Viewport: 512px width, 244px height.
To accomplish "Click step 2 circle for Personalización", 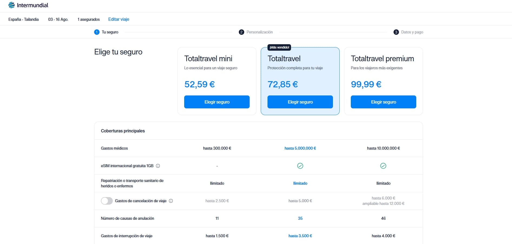I will (x=242, y=32).
